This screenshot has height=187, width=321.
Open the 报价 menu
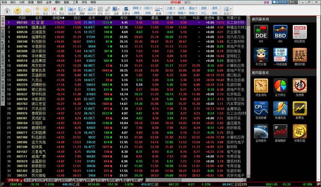[x=13, y=2]
